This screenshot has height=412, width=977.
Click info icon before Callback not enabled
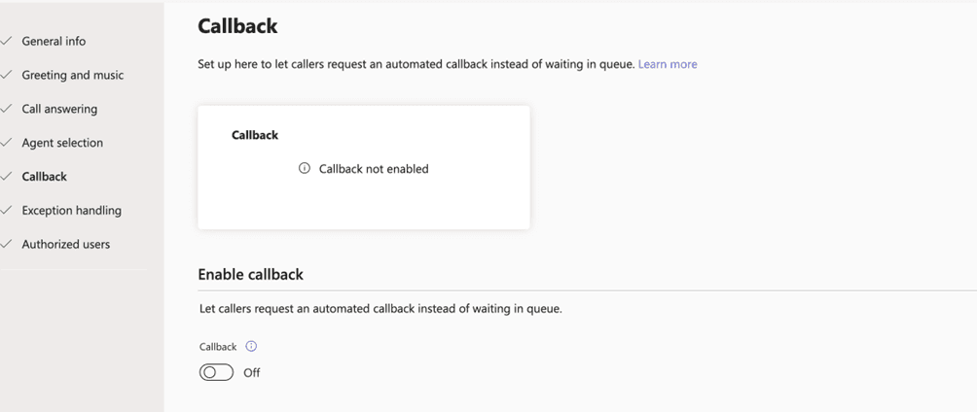tap(304, 168)
